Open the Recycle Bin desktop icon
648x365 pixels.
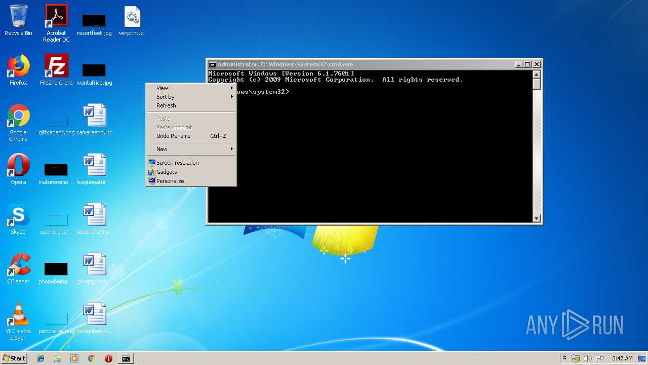(x=18, y=20)
